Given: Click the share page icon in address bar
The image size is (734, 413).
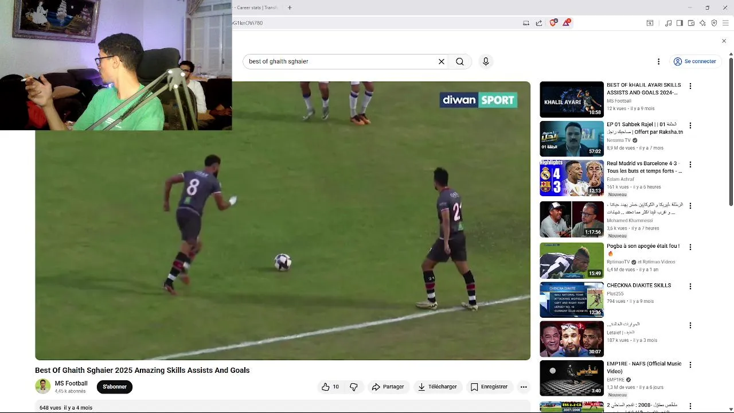Looking at the screenshot, I should pyautogui.click(x=539, y=23).
